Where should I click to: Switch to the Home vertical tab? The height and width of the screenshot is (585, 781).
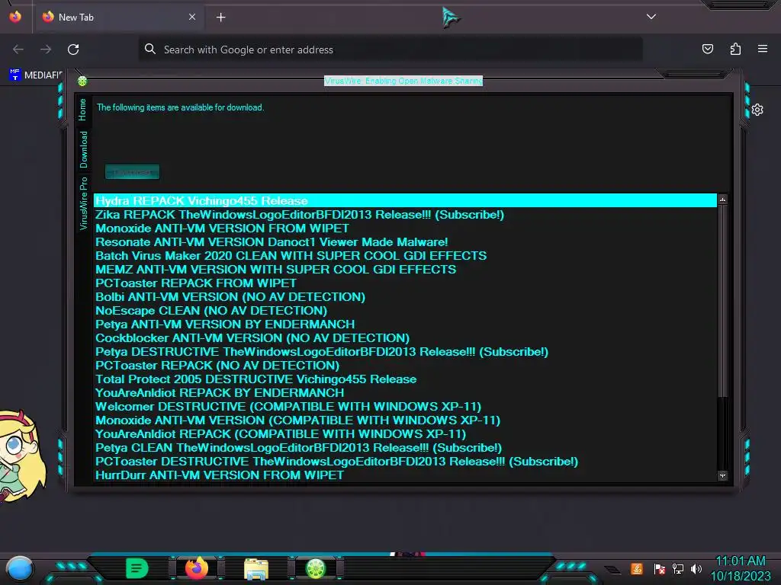click(82, 110)
